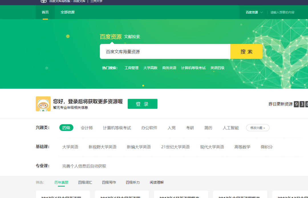Switch to 文献检索 search mode
Screen dimensions: 308x198
[x=132, y=37]
